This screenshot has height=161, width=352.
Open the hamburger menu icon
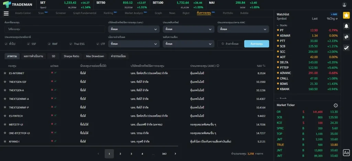[x=6, y=13]
